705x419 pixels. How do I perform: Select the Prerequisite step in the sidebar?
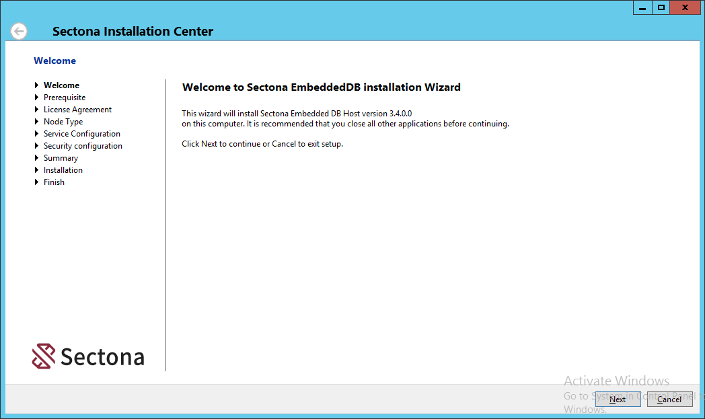[64, 97]
